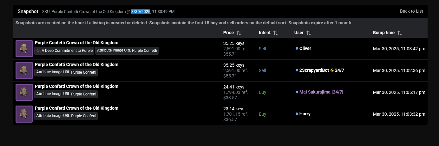Viewport: 439px width, 146px height.
Task: Sort listings by Bump time arrows
Action: pos(400,33)
